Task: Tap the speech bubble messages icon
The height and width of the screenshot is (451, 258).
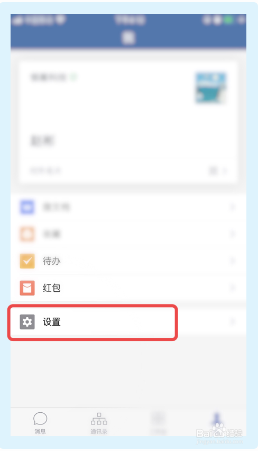Action: [x=40, y=419]
